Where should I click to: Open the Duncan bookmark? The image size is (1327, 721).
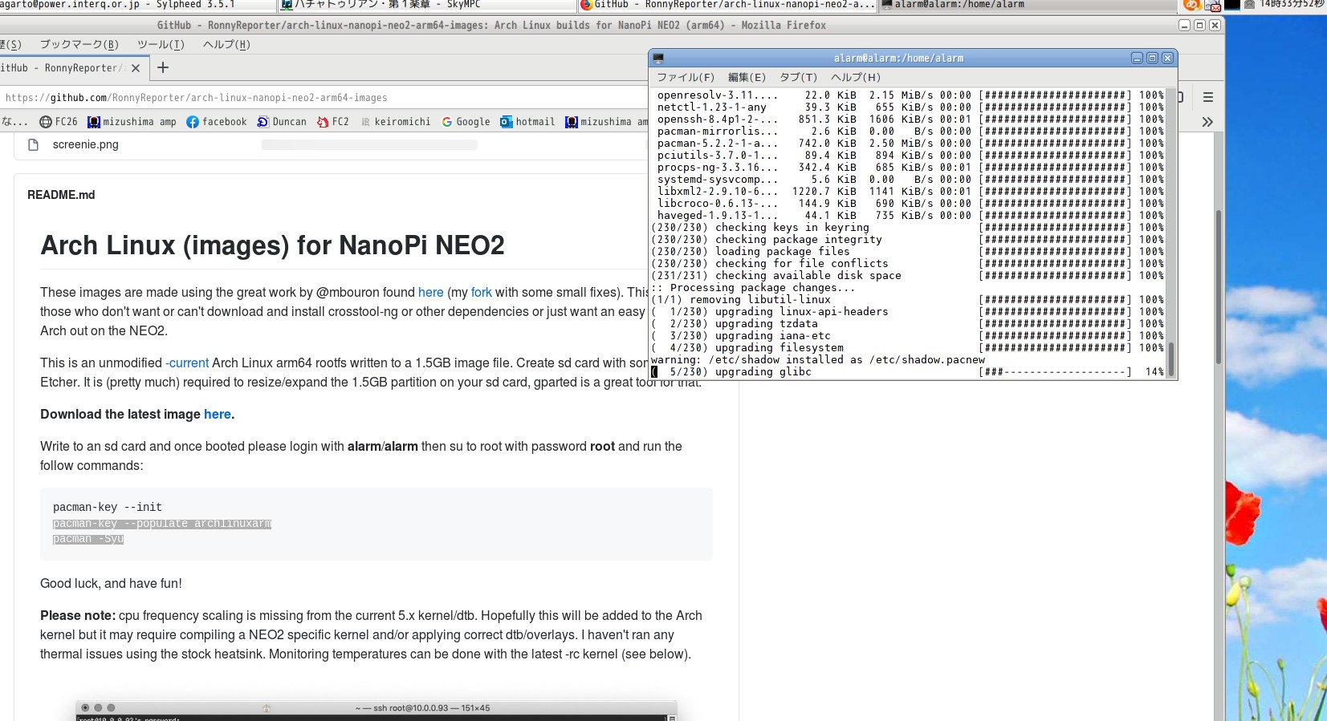click(282, 122)
